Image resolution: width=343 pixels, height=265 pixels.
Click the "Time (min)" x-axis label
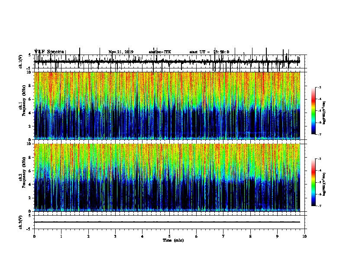coord(173,240)
